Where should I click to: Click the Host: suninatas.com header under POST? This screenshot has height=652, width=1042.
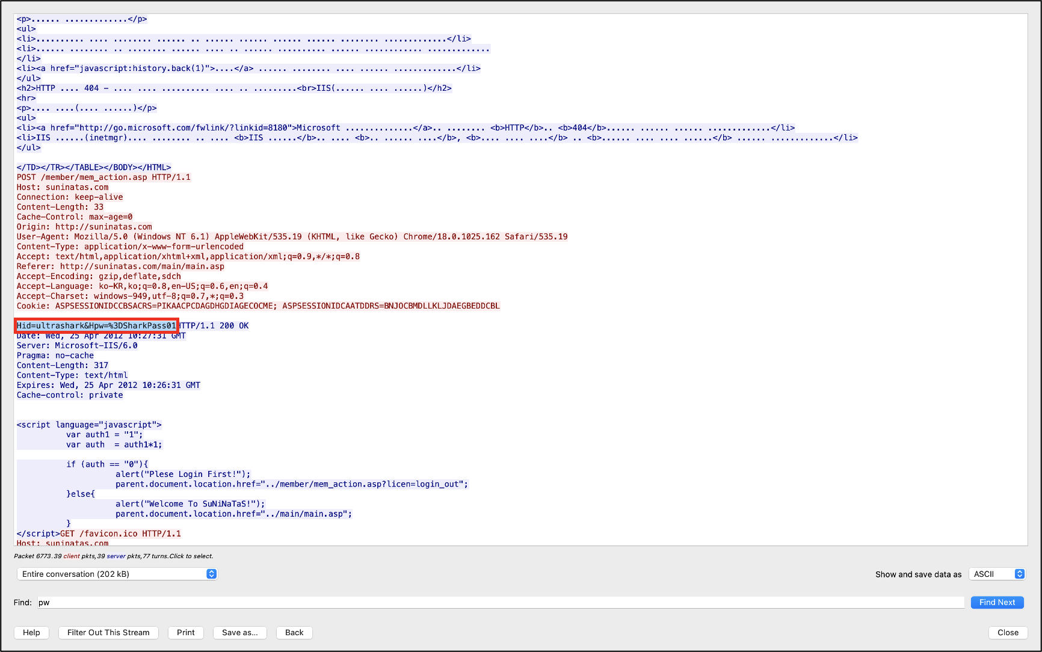tap(63, 187)
